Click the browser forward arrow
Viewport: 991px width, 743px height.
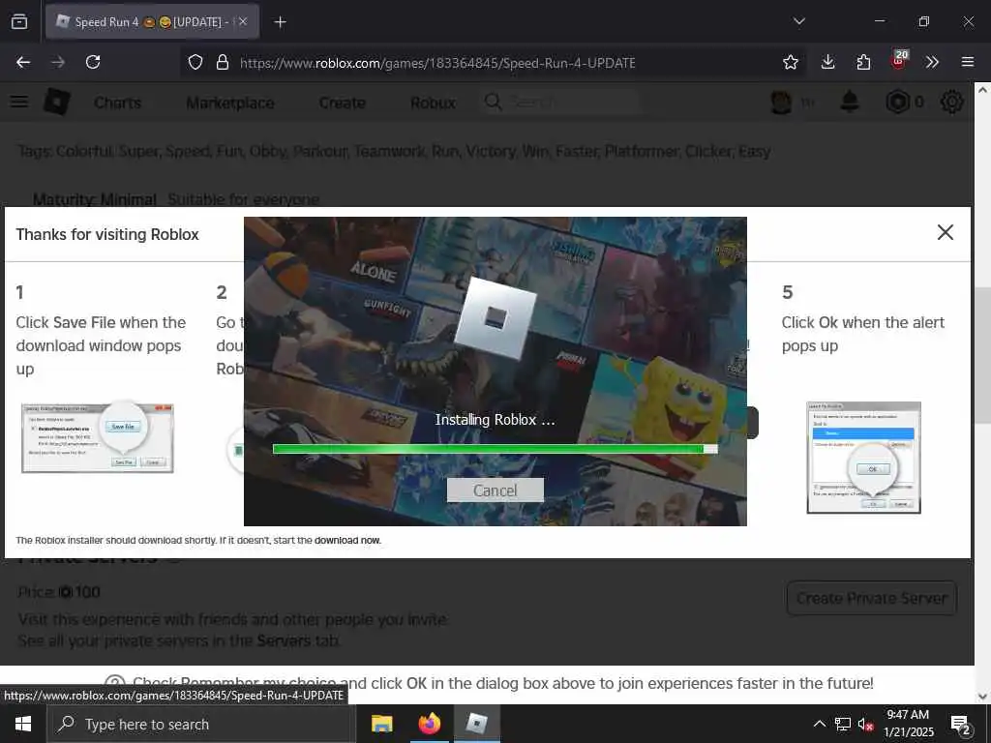[58, 62]
